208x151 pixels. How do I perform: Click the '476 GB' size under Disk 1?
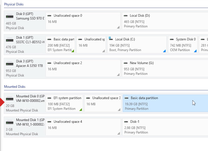coord(11,47)
